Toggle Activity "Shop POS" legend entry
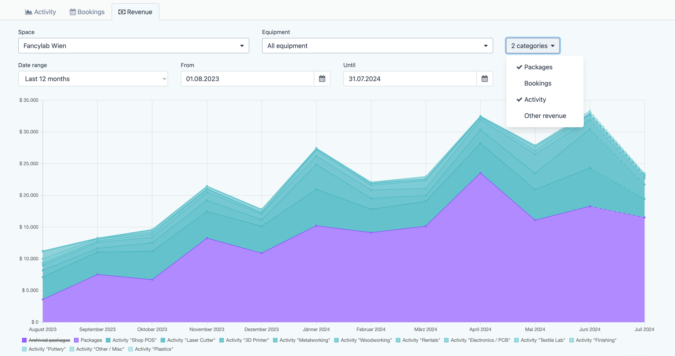Image resolution: width=675 pixels, height=356 pixels. pos(131,340)
